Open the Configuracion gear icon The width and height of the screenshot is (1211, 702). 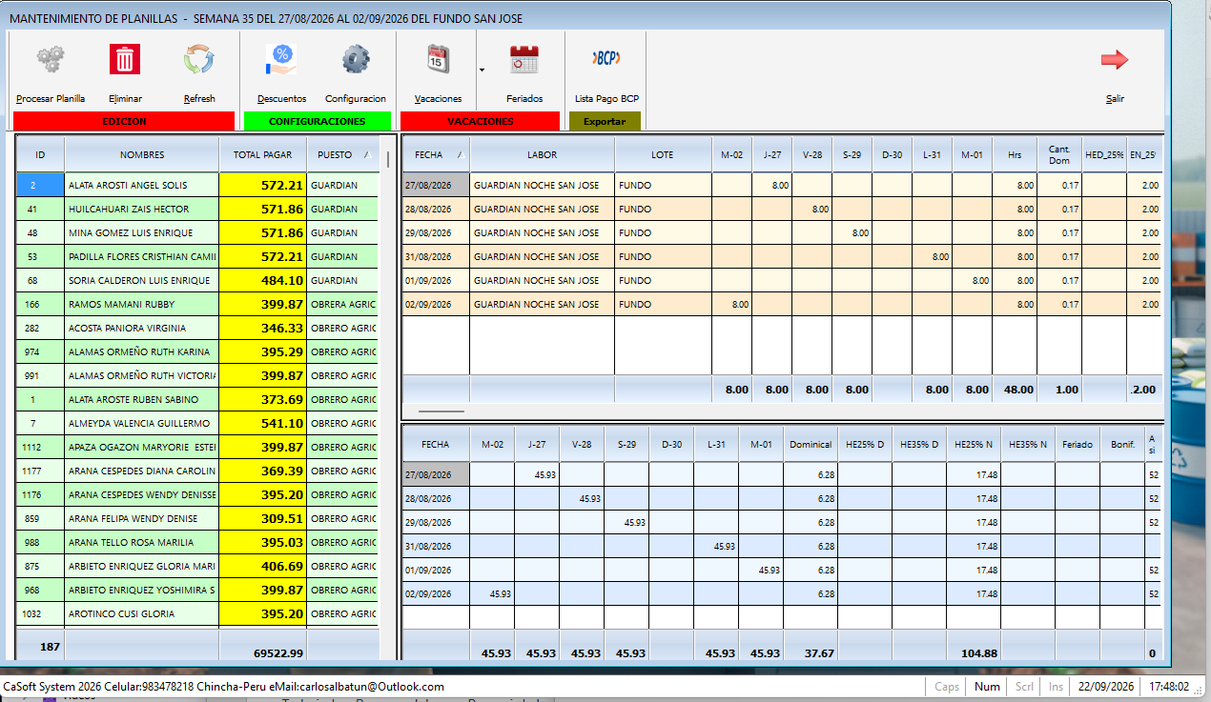coord(356,60)
